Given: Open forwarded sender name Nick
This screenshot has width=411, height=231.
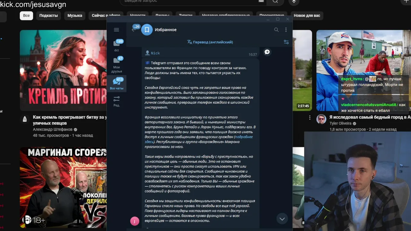Looking at the screenshot, I should point(155,53).
